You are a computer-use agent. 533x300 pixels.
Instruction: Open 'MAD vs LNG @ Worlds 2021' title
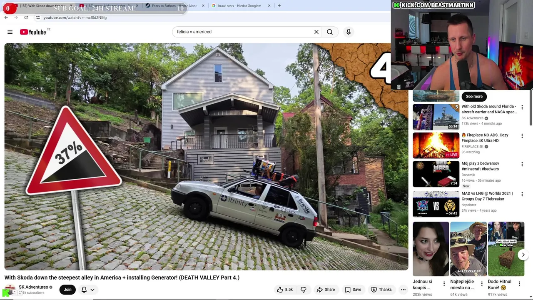click(487, 196)
